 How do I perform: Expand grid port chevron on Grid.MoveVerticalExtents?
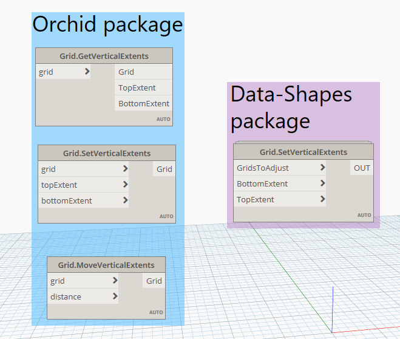(115, 280)
